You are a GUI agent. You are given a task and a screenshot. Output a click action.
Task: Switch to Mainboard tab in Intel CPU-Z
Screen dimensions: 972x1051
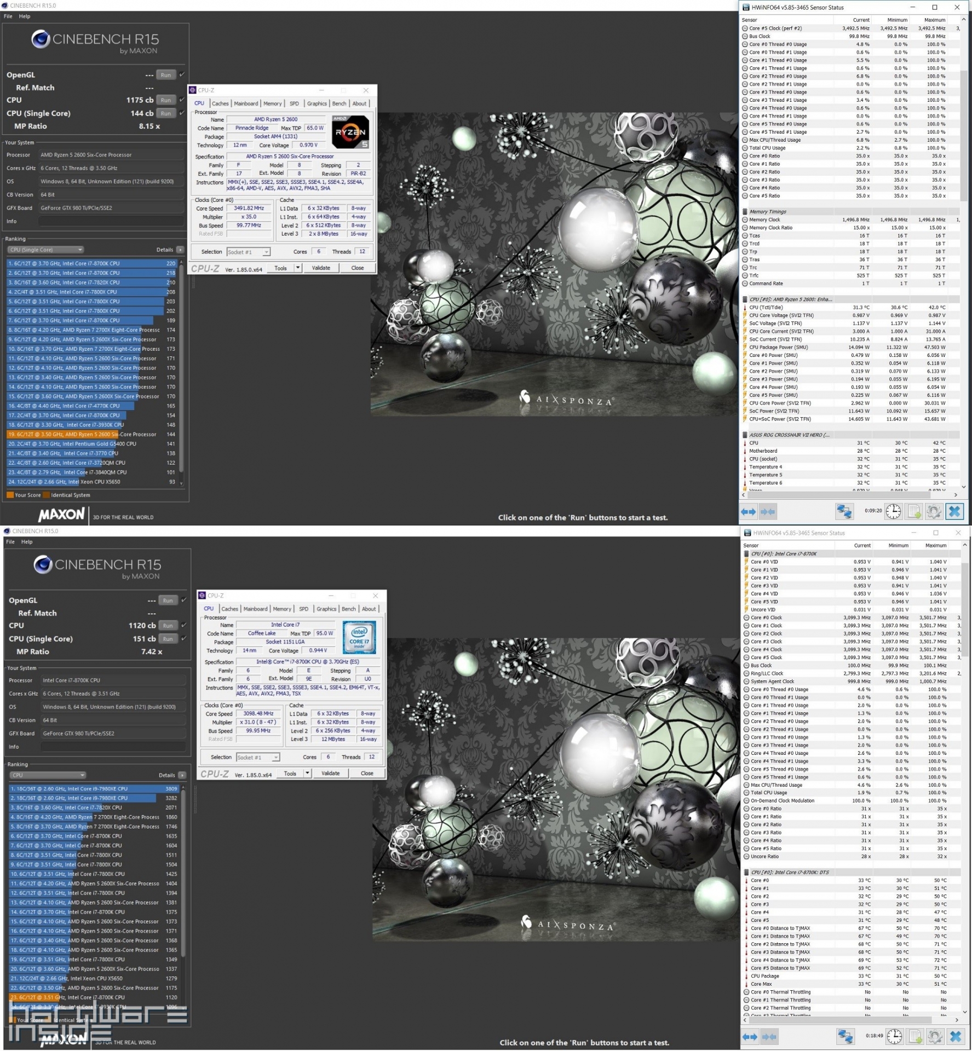point(255,609)
